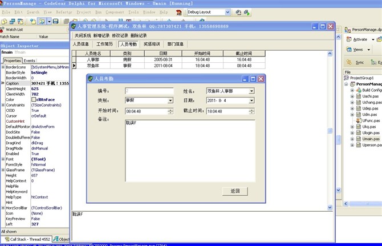Switch to the 人员信息 tab
Image resolution: width=382 pixels, height=246 pixels.
pyautogui.click(x=81, y=44)
